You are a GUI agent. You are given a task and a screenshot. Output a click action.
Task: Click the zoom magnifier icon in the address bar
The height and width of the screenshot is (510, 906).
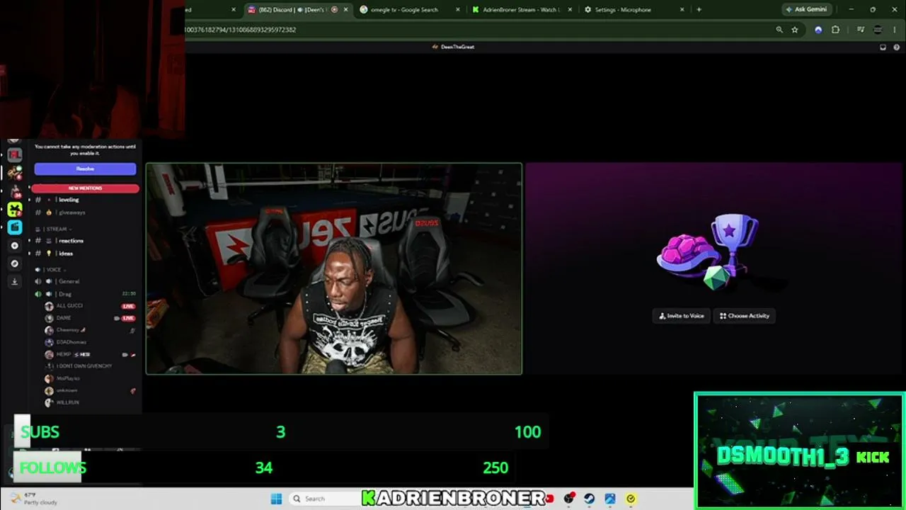pyautogui.click(x=779, y=30)
